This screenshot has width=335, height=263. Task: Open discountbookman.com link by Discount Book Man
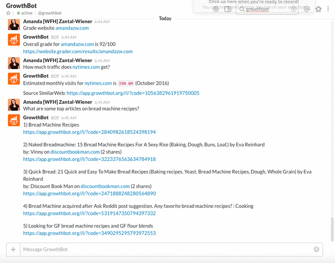105,186
